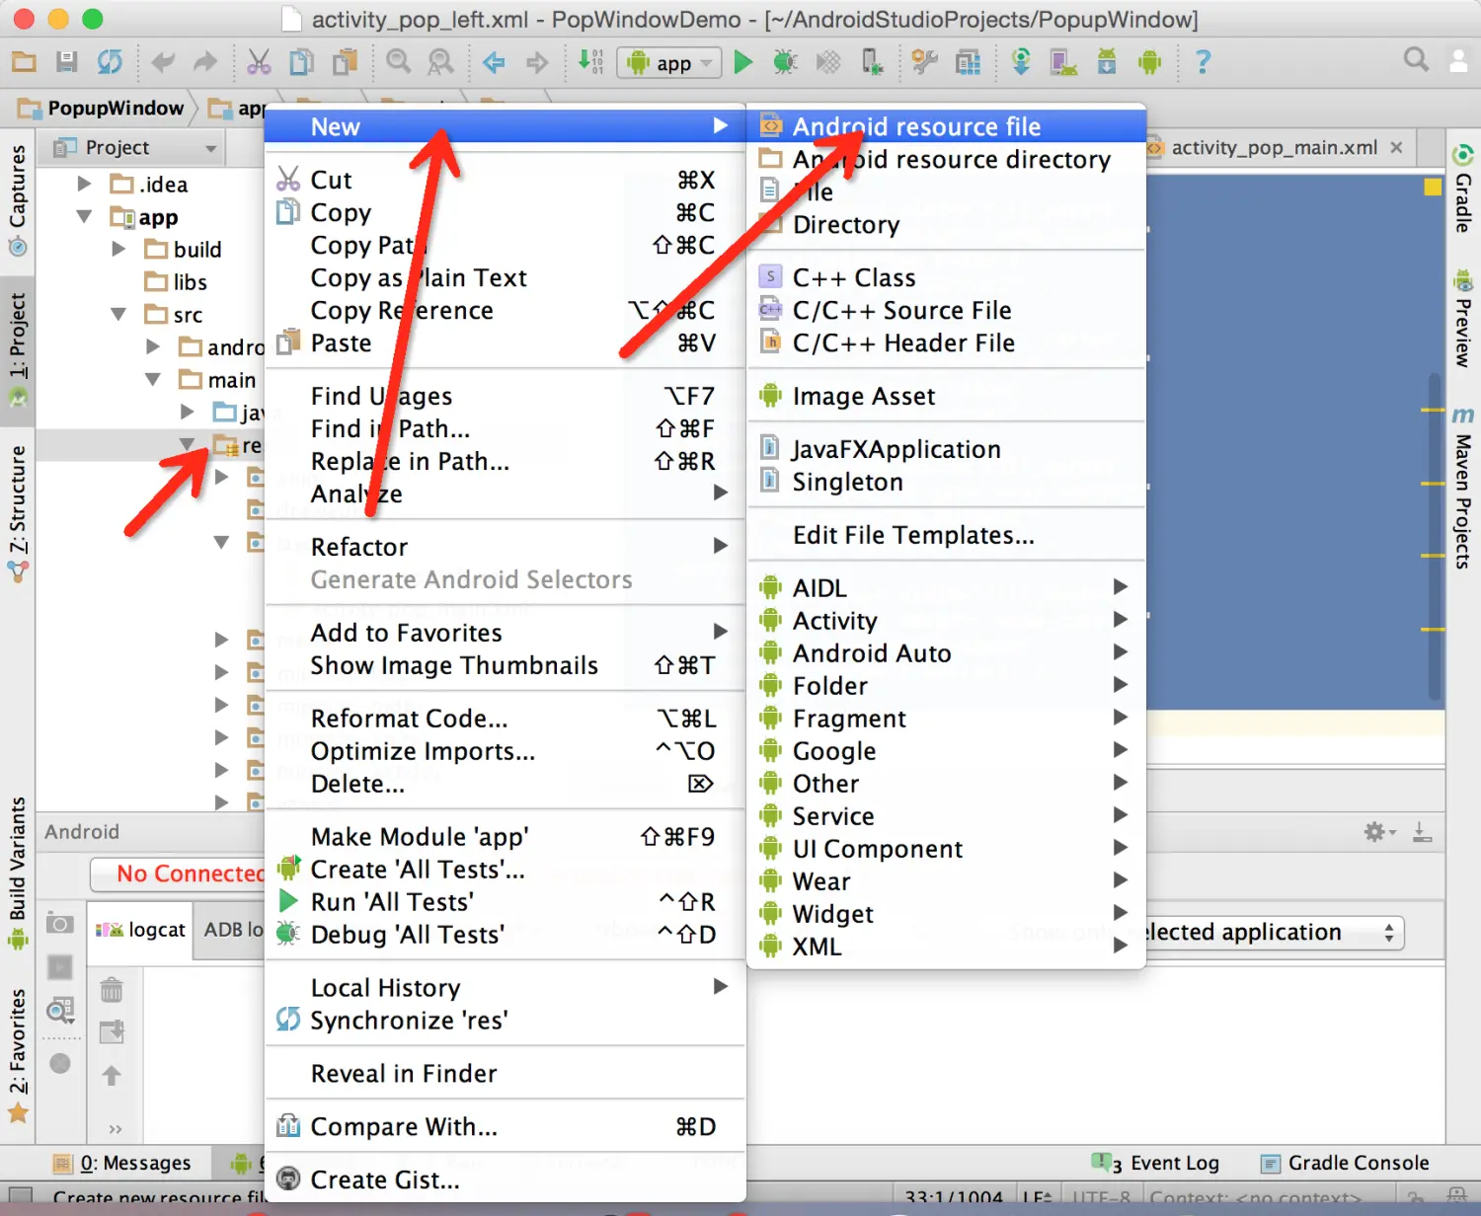Image resolution: width=1481 pixels, height=1216 pixels.
Task: Select C++ Class entry
Action: (x=946, y=277)
